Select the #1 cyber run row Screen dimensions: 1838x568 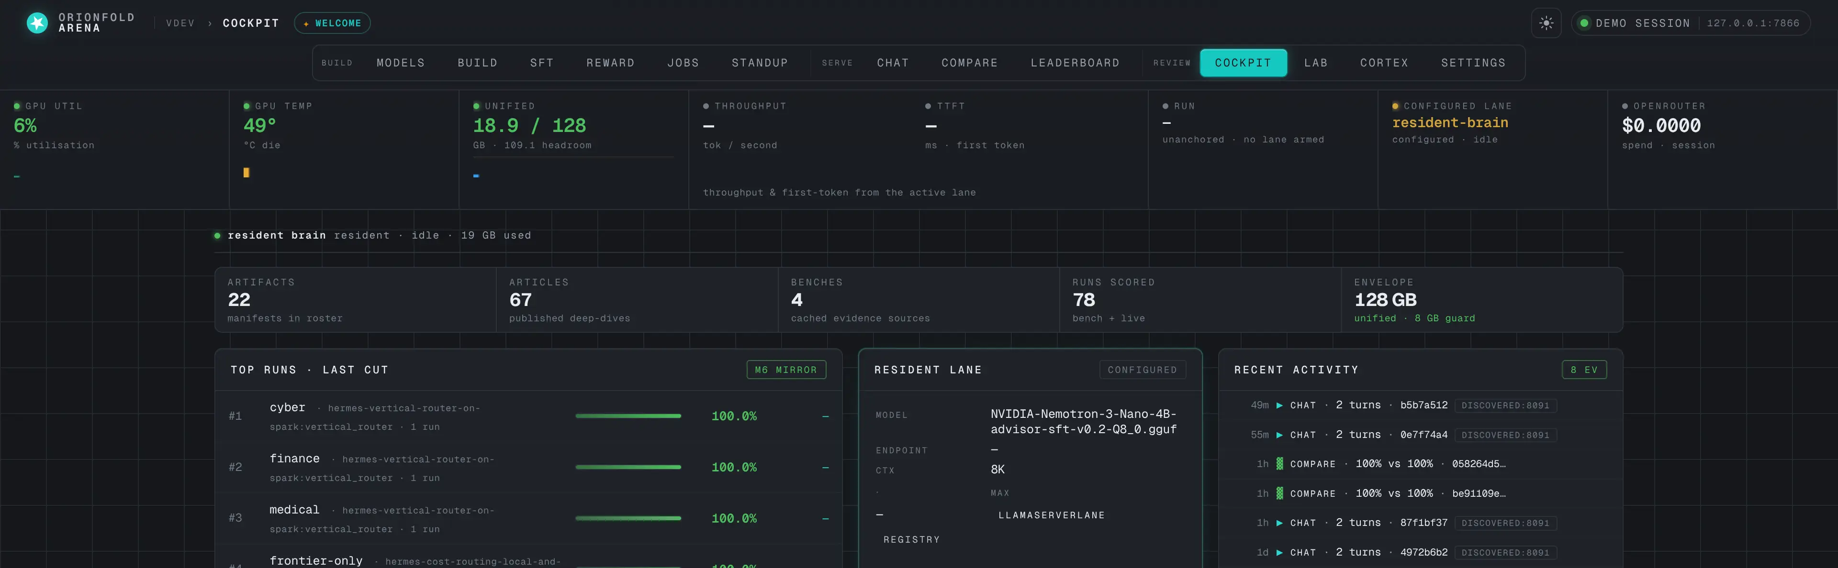coord(529,416)
